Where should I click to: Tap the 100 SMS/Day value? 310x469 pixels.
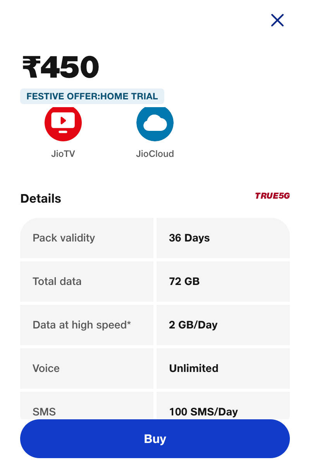pos(203,411)
